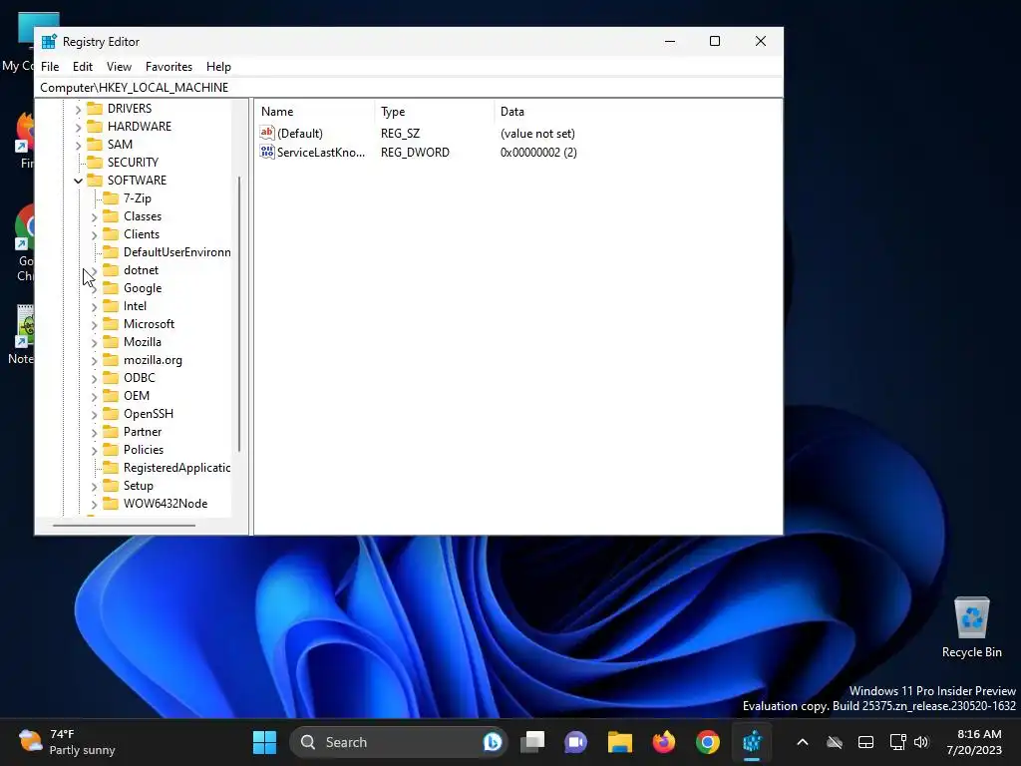
Task: Click the tree pane vertical scrollbar
Action: (239, 314)
